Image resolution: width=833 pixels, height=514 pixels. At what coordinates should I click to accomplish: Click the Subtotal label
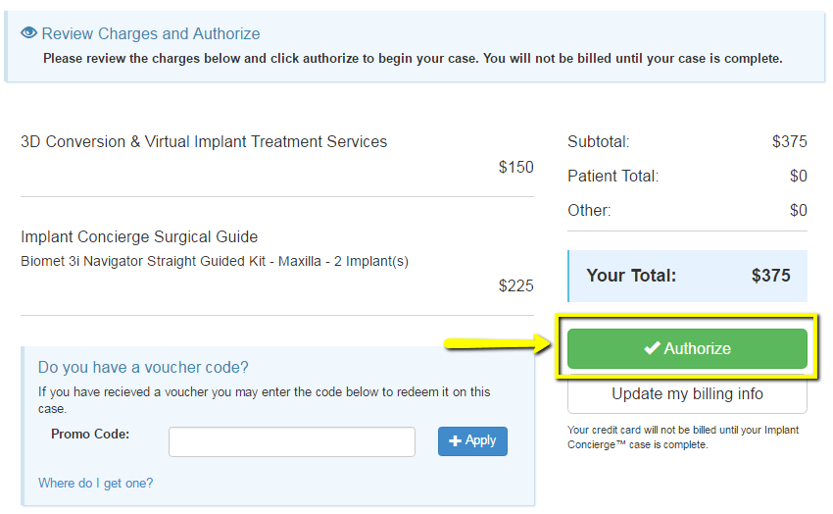(598, 141)
